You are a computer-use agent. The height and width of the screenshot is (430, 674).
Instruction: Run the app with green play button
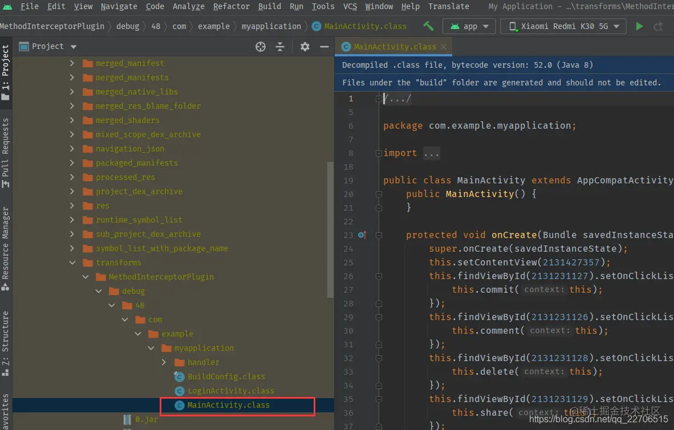[x=639, y=26]
